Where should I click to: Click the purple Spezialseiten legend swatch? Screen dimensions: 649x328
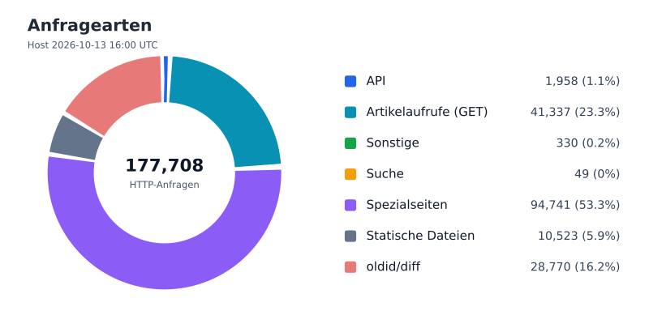tap(350, 206)
